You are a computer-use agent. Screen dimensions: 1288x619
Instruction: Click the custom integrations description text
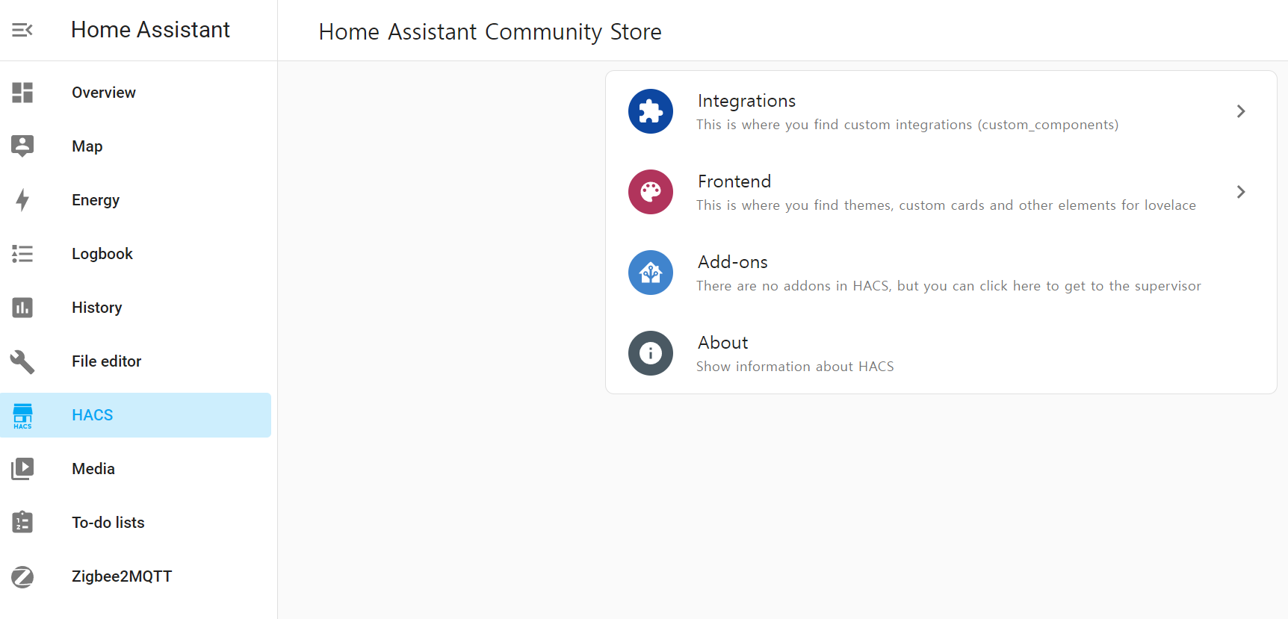coord(907,125)
